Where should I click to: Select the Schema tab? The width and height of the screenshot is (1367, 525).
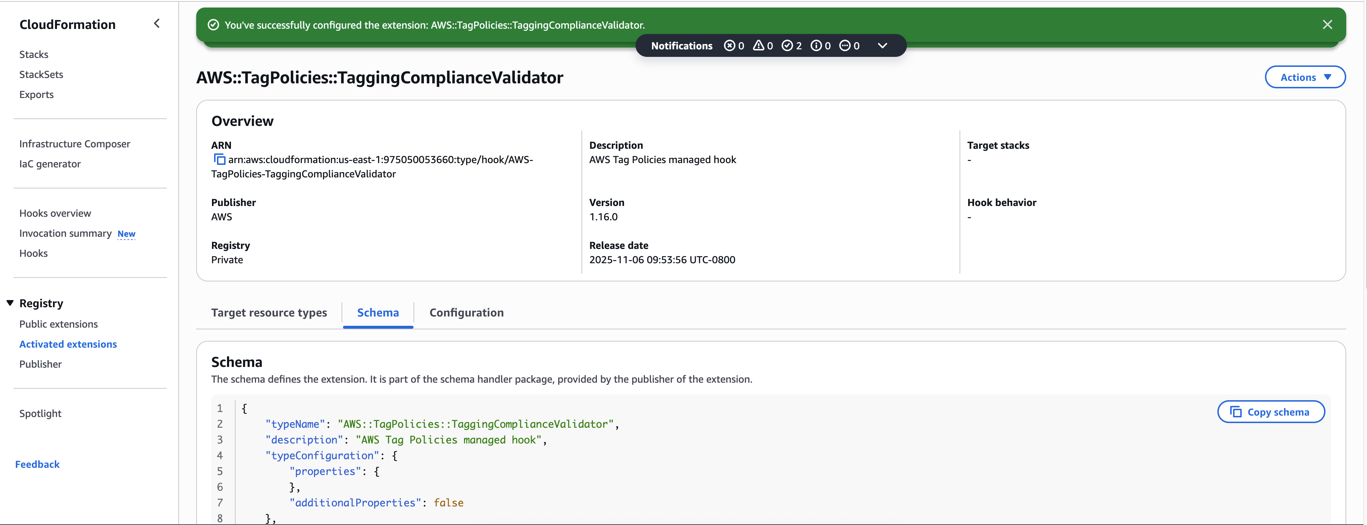[x=377, y=313]
